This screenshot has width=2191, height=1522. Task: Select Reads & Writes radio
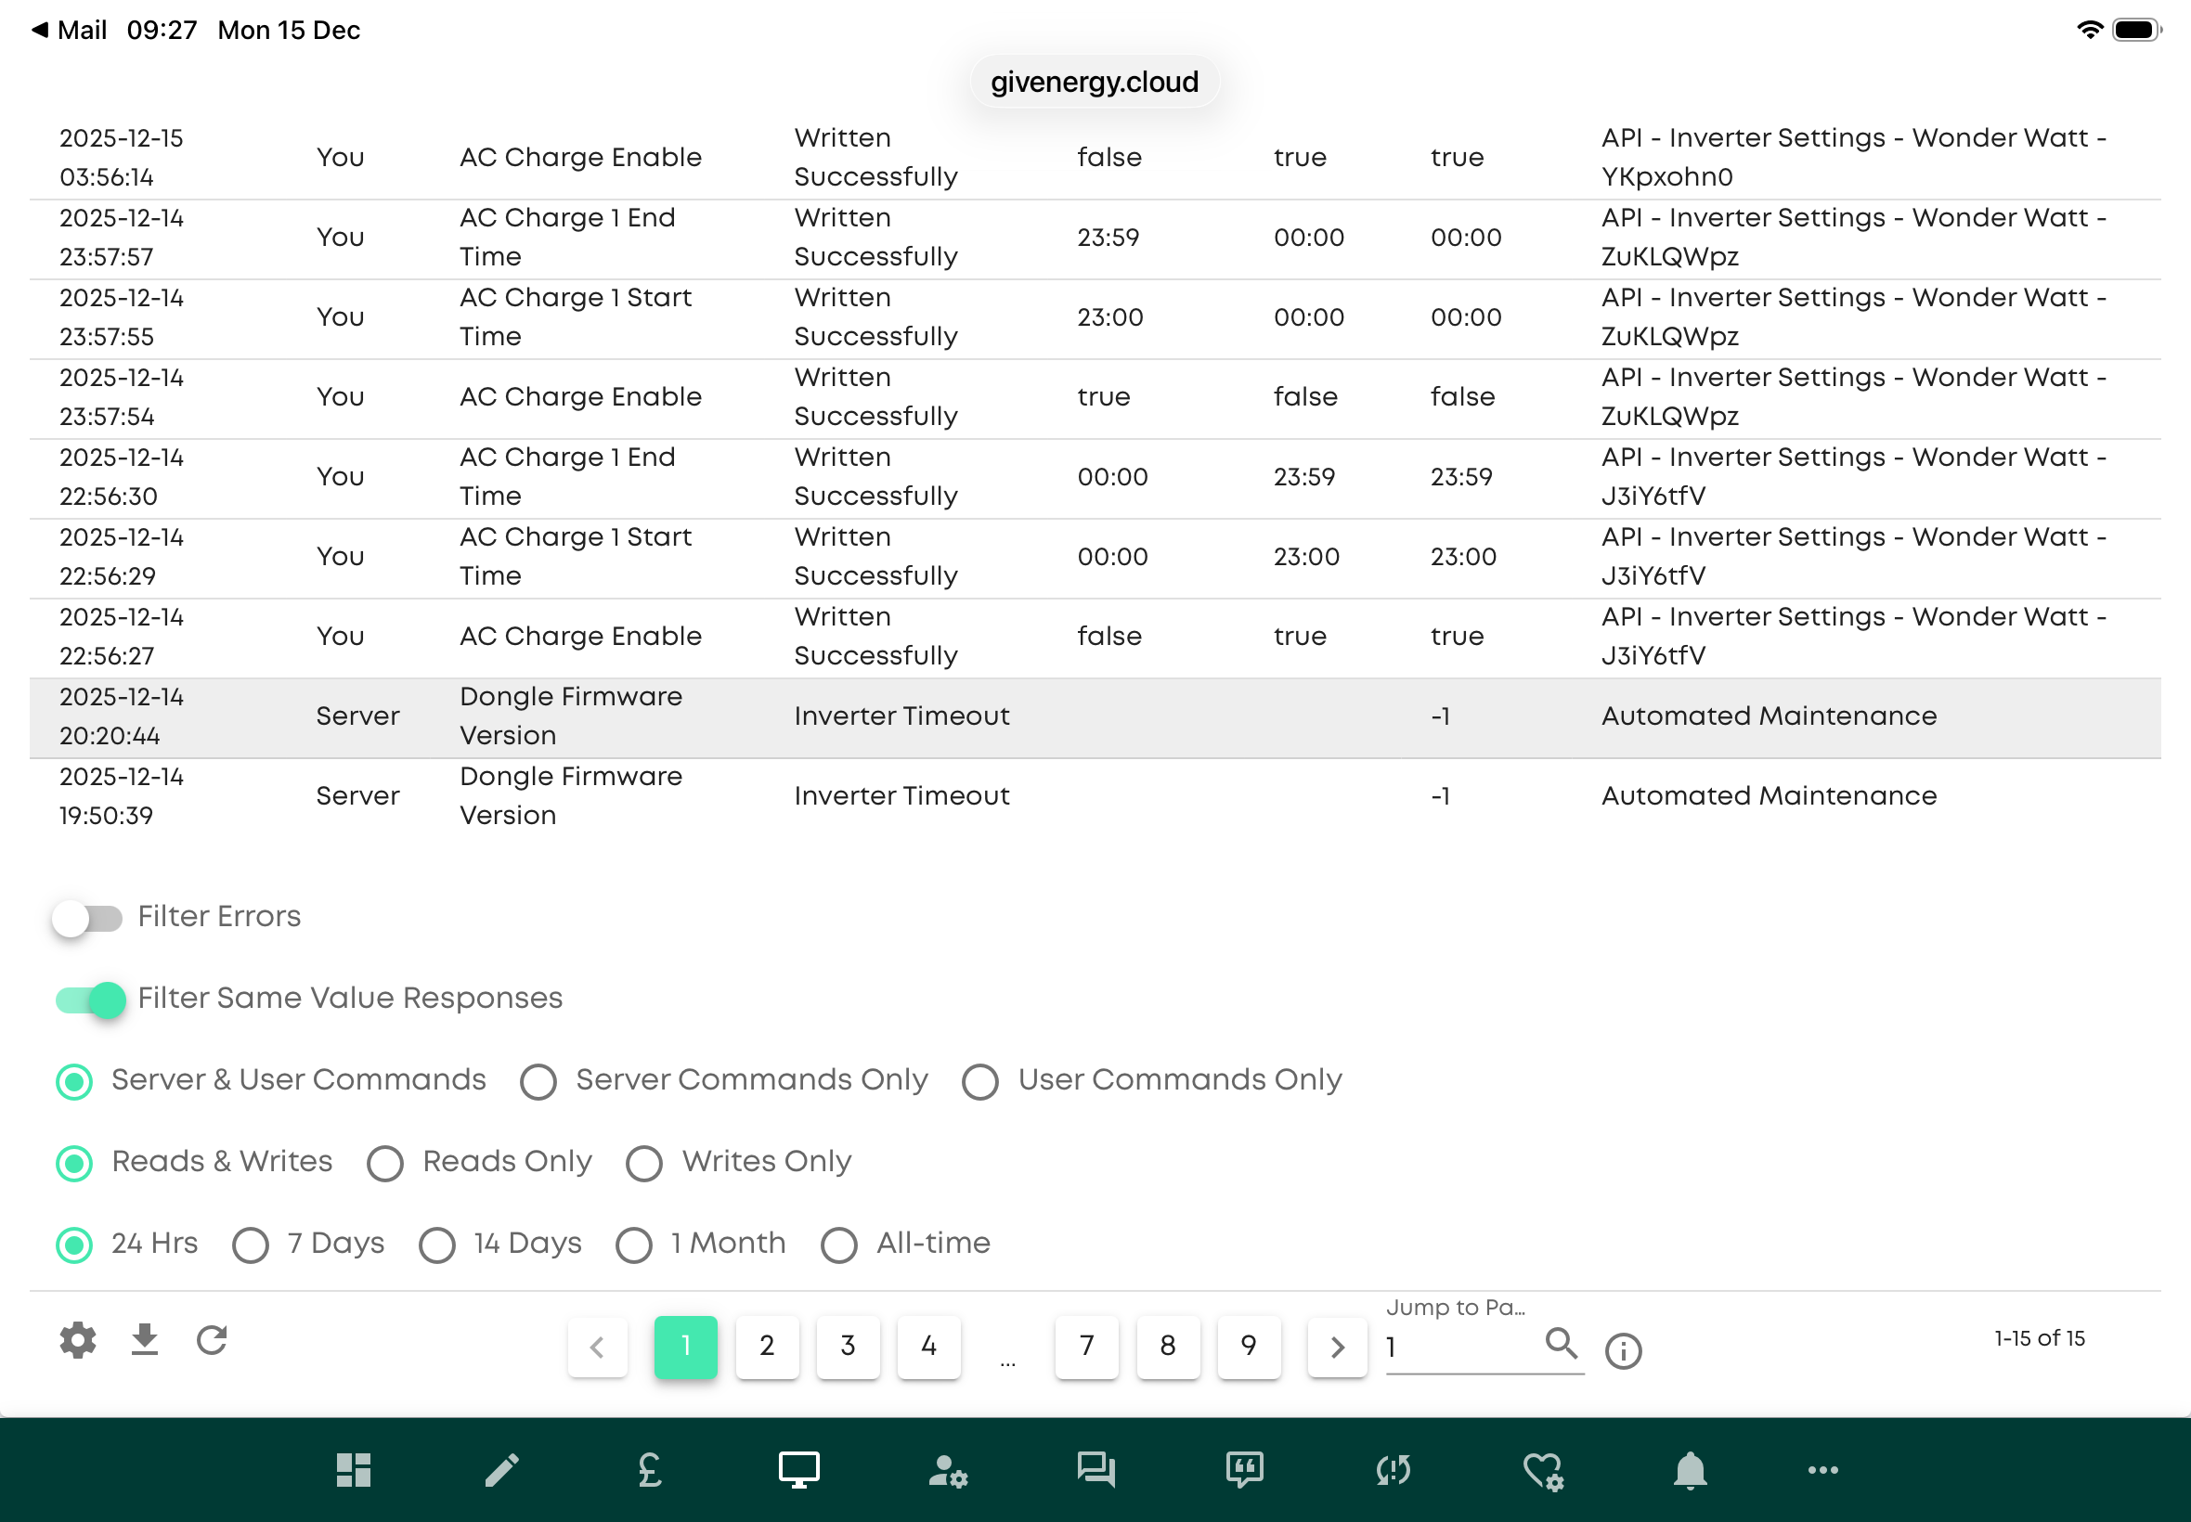(x=74, y=1163)
